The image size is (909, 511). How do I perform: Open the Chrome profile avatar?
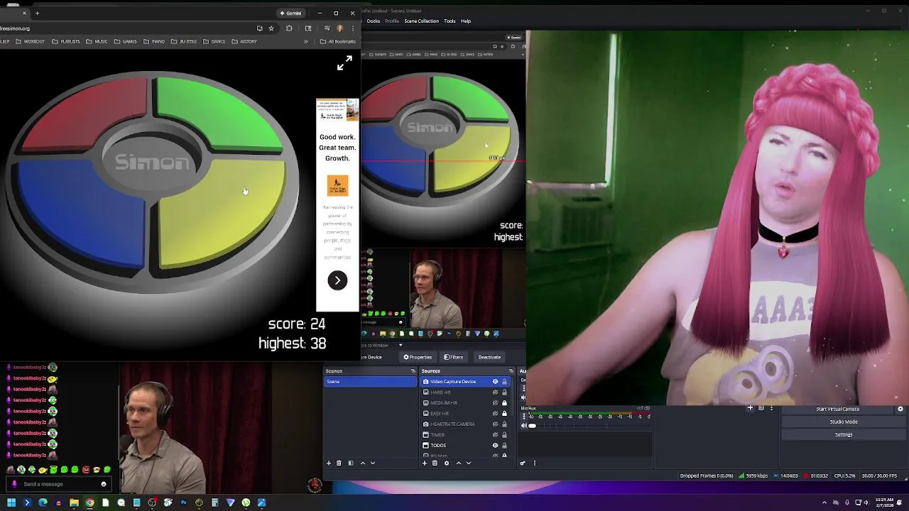340,28
